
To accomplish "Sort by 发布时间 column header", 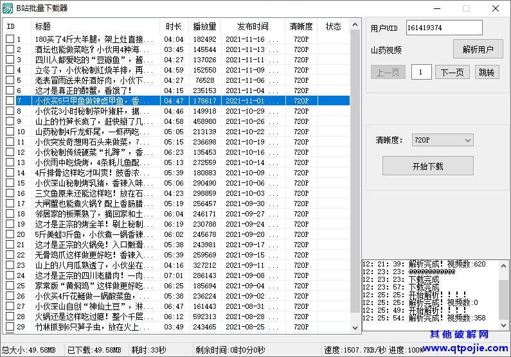I will (x=253, y=26).
